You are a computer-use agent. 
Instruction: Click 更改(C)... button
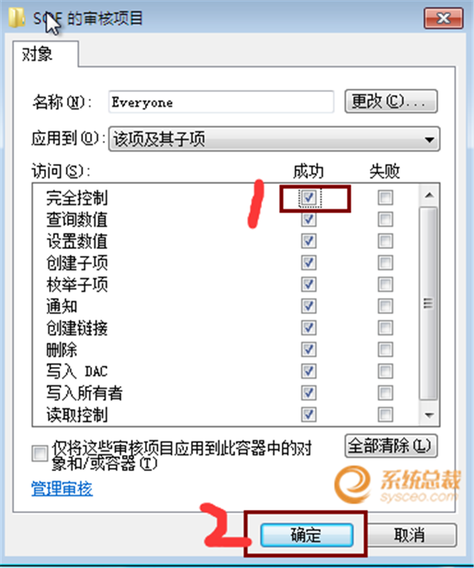click(x=391, y=102)
